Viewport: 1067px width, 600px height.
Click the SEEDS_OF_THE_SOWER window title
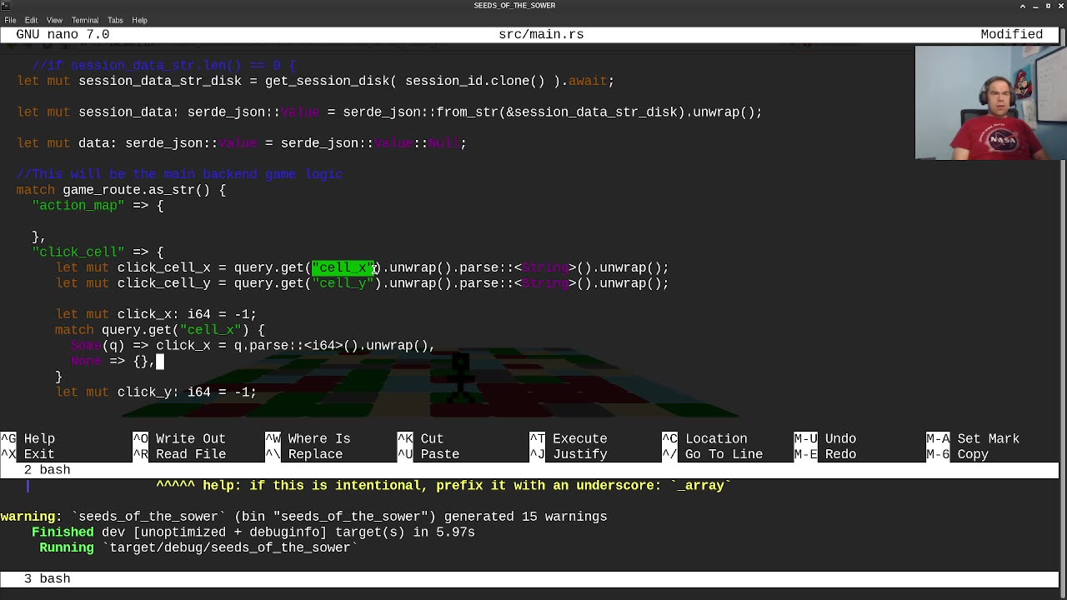(x=514, y=5)
